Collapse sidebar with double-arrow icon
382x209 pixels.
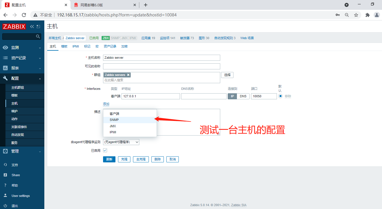32,26
